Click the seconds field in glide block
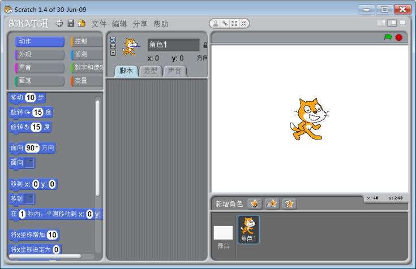The image size is (416, 269). point(22,214)
